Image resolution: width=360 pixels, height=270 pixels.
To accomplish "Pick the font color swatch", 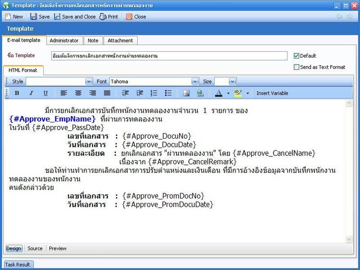I will tap(219, 93).
